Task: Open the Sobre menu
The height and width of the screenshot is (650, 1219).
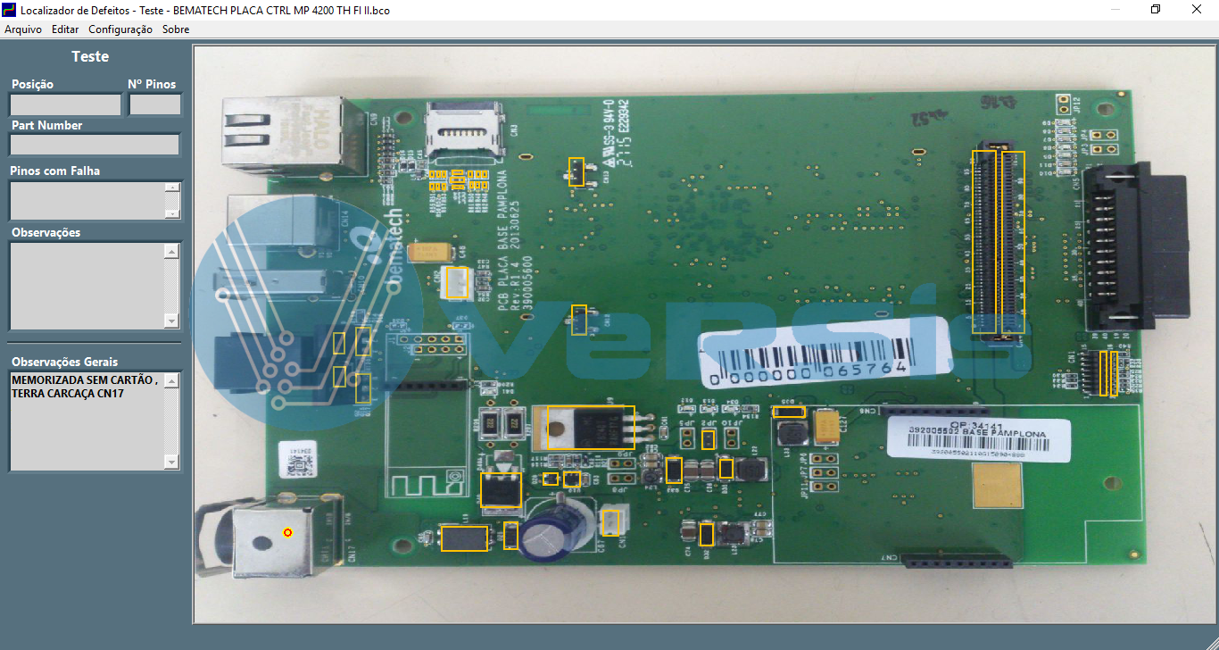Action: [x=176, y=29]
